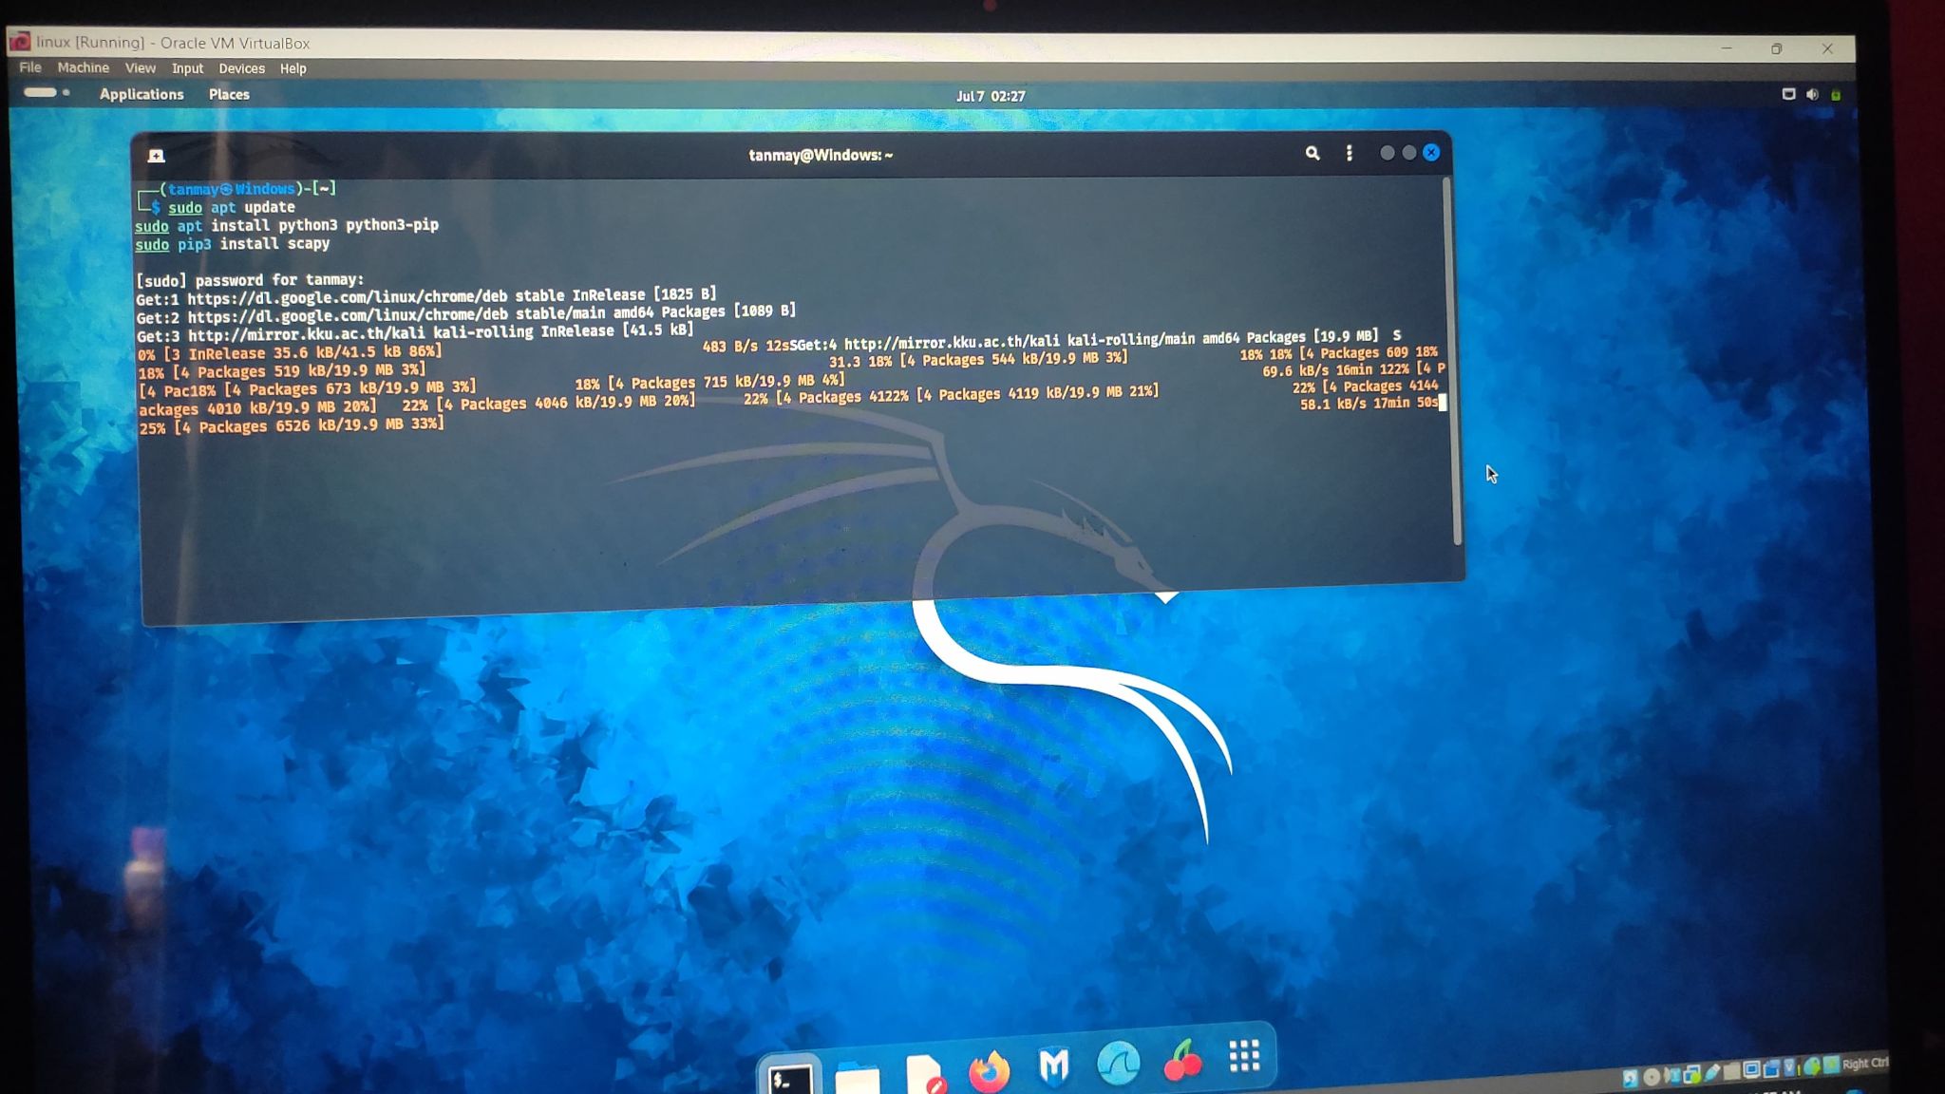Click the new tab icon in the terminal titlebar
Screen dimensions: 1945x1094
pos(156,153)
